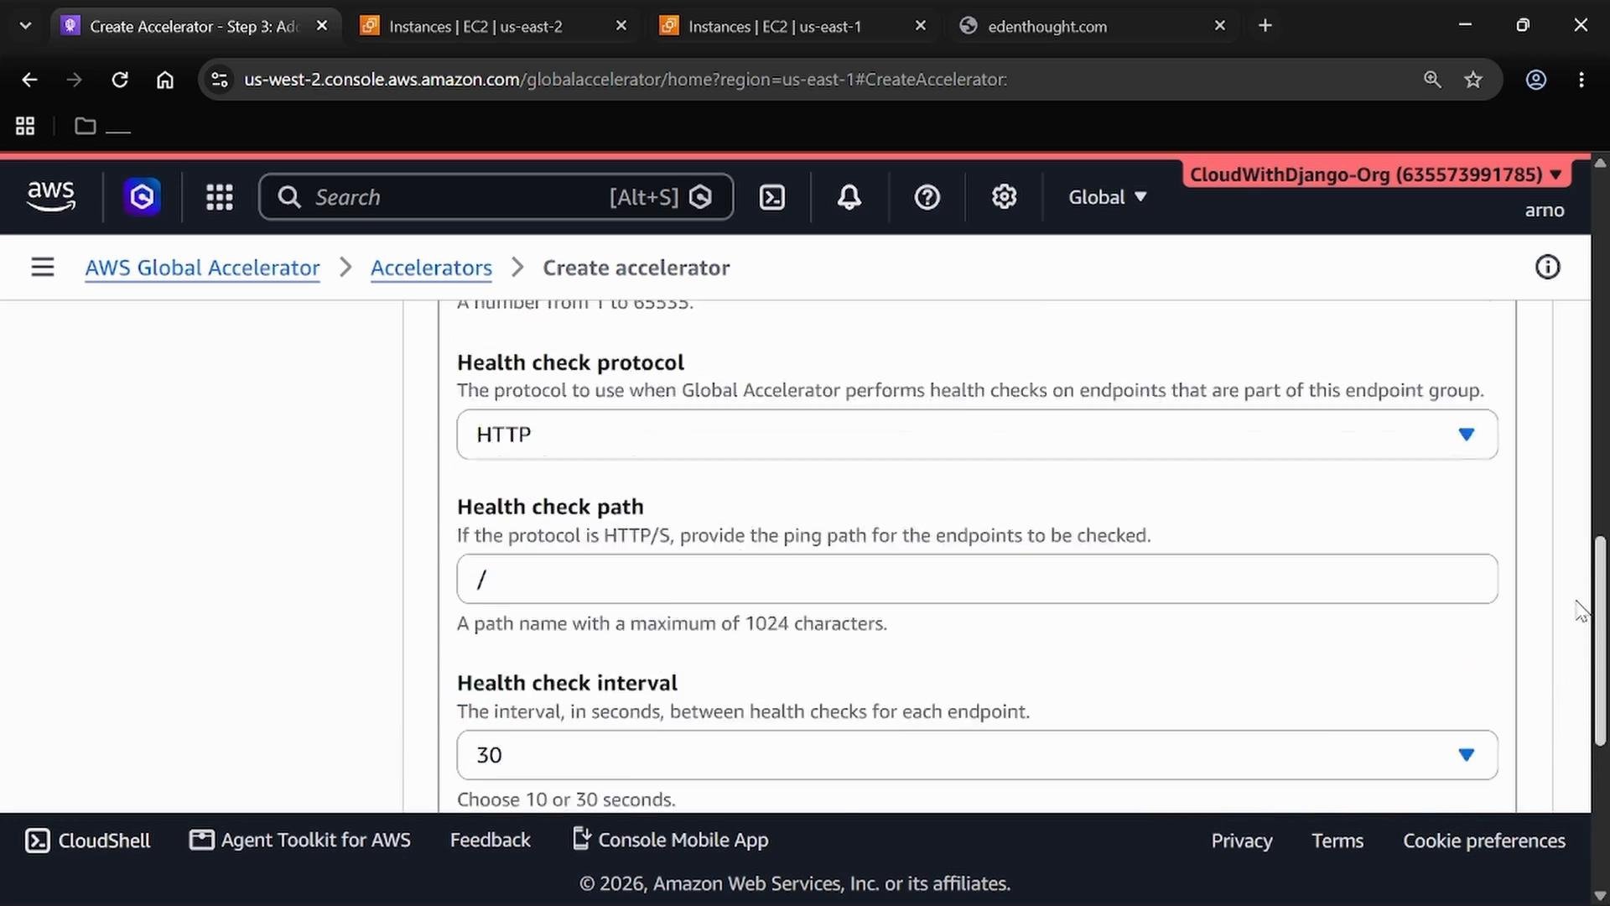Open the browser three-dot menu
The image size is (1610, 906).
[1581, 80]
